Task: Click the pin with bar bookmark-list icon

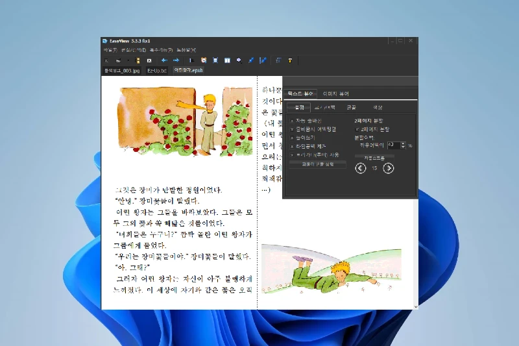Action: 263,60
